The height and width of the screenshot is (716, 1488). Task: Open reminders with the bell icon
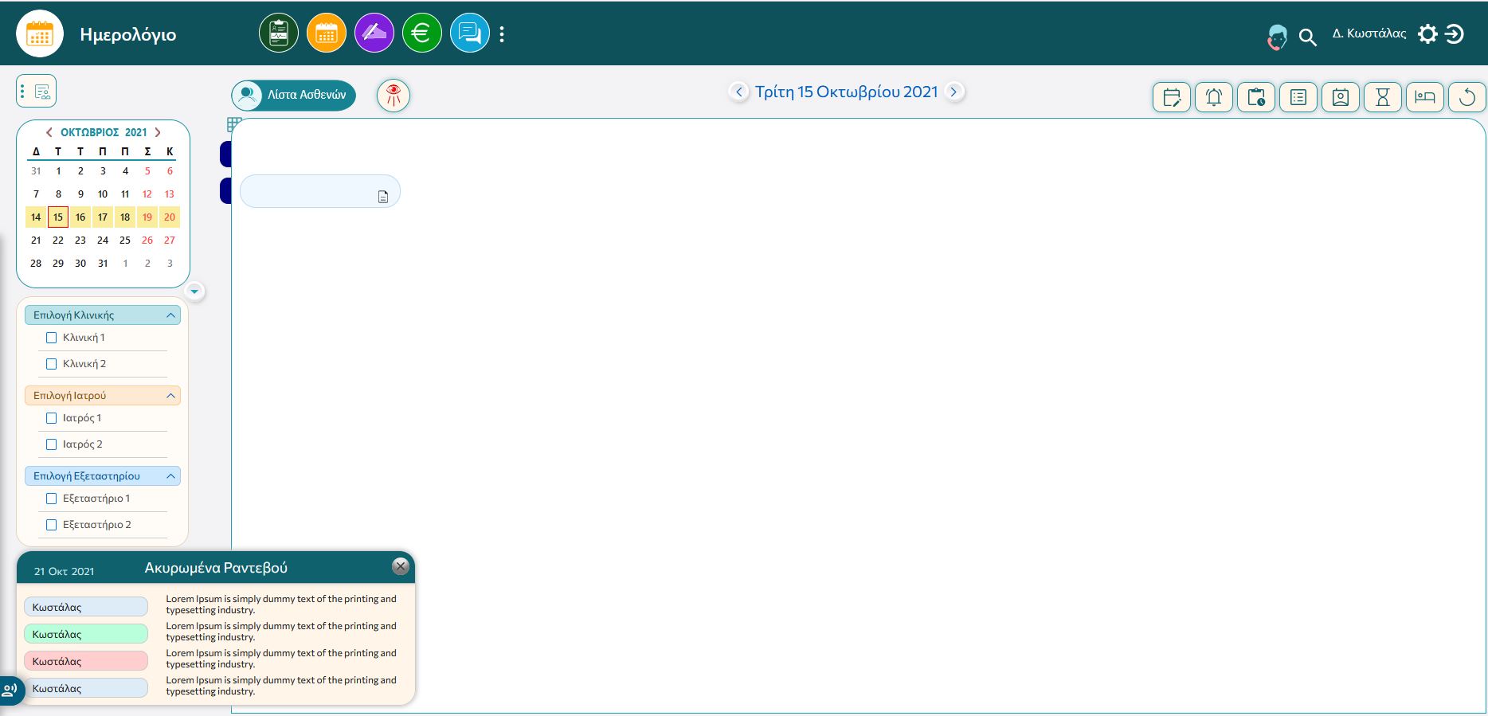(1214, 97)
